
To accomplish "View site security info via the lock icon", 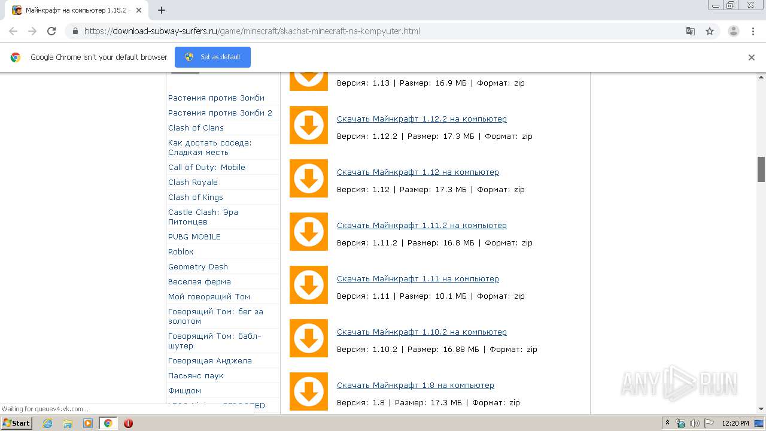I will (x=75, y=31).
